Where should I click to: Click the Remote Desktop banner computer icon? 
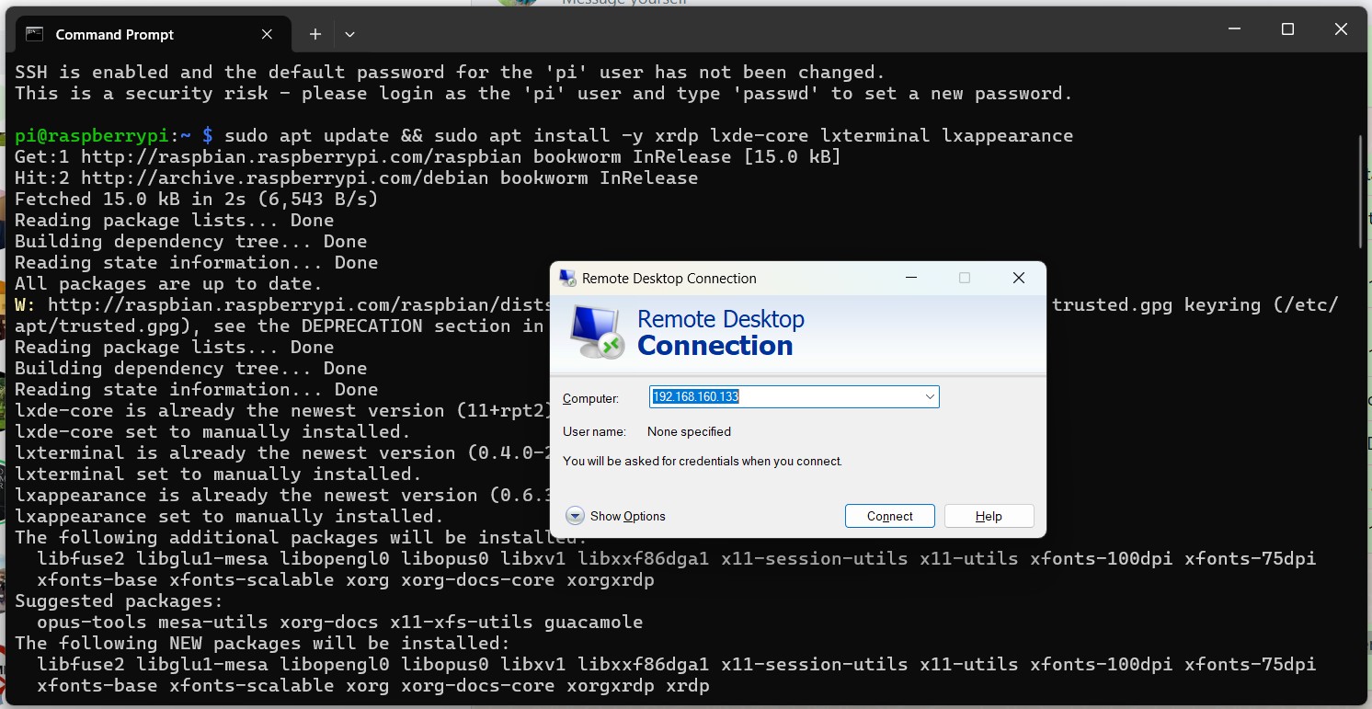(597, 331)
